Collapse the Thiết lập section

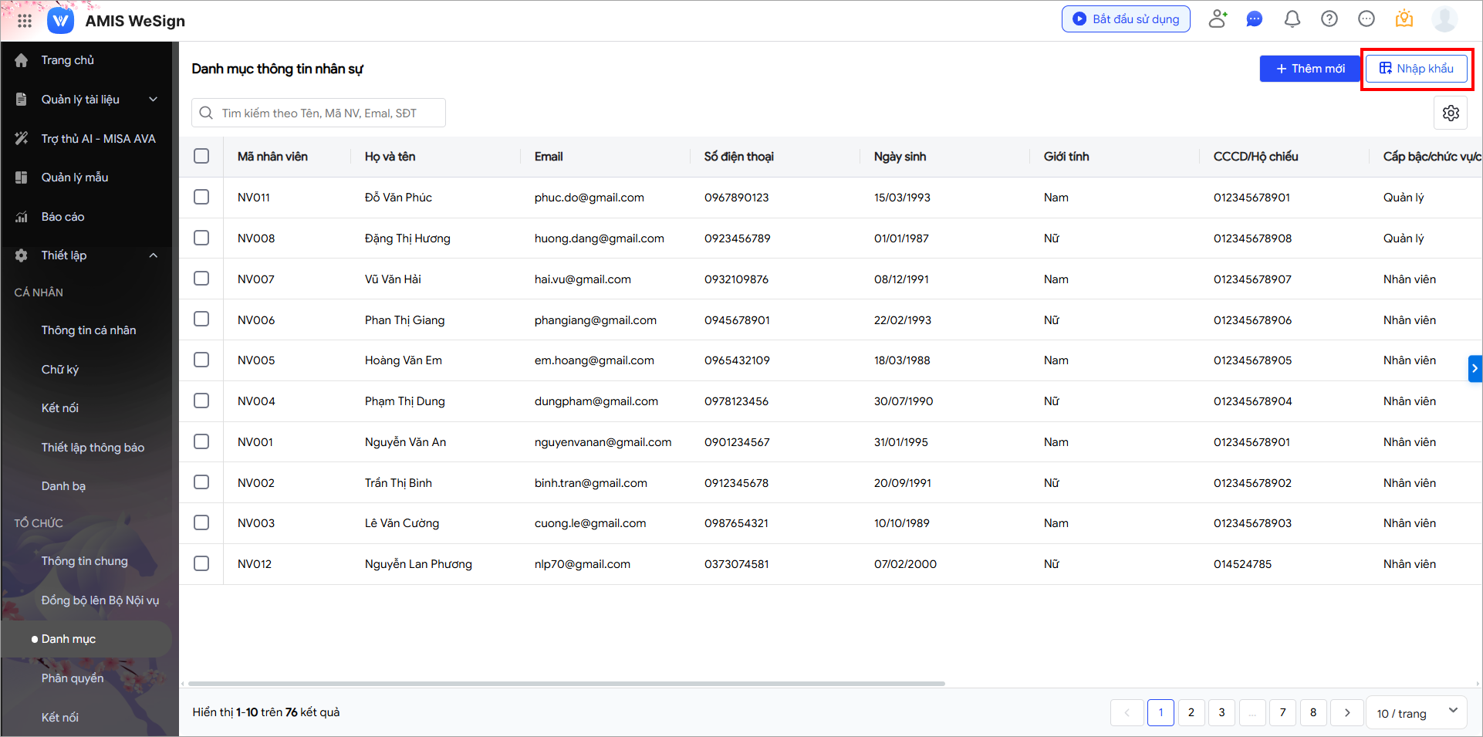pyautogui.click(x=153, y=255)
